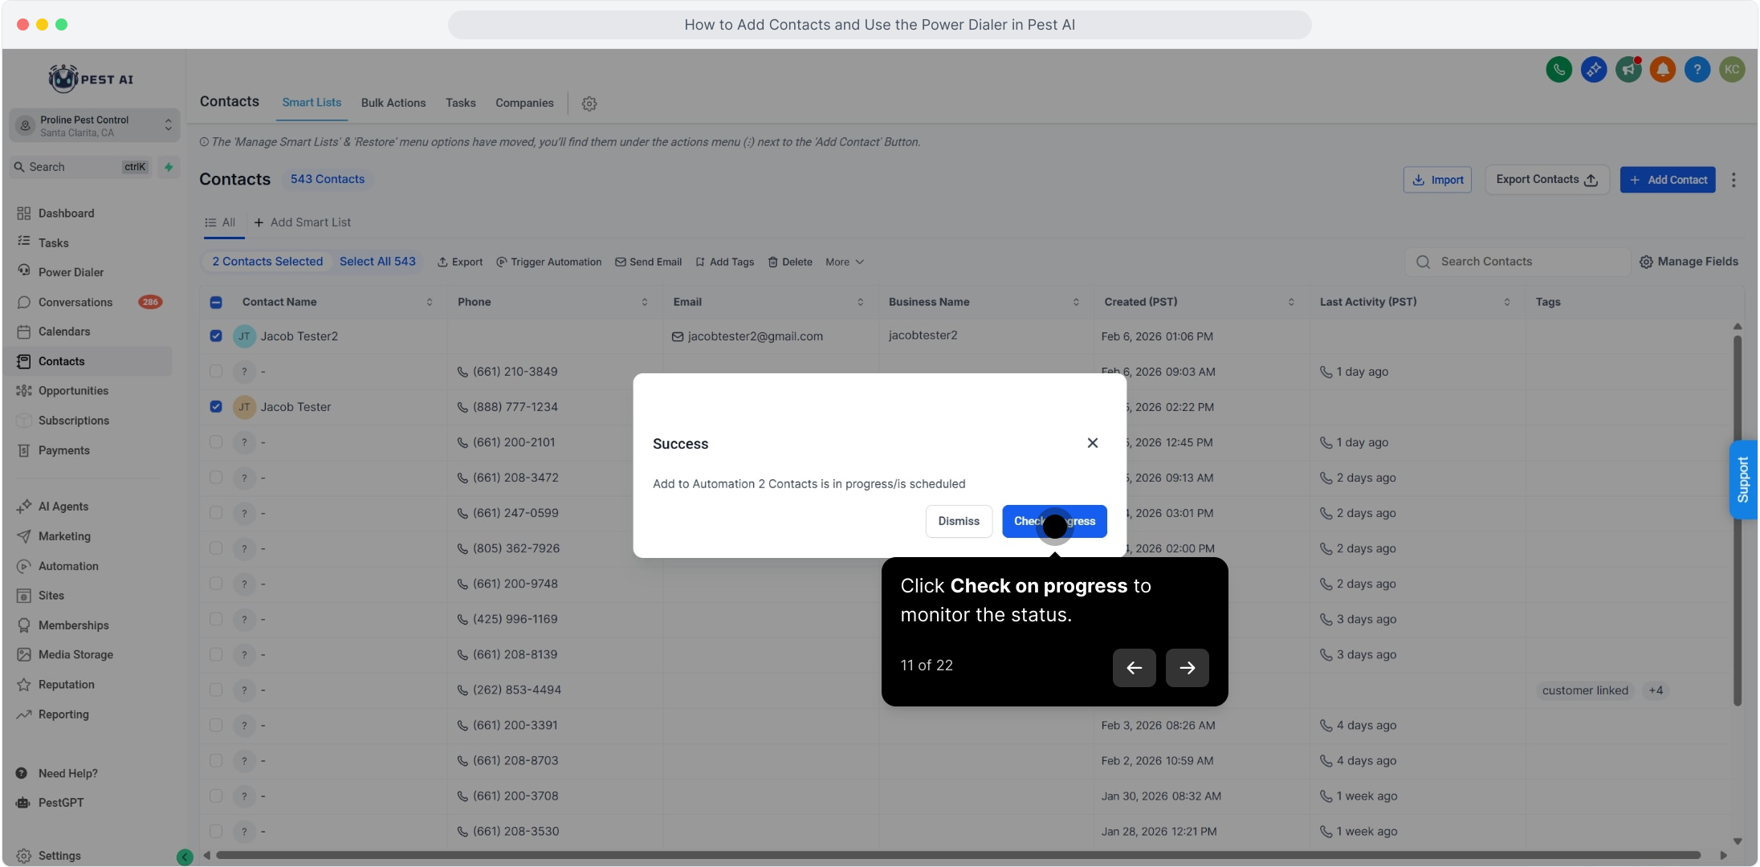Click the contacts settings gear icon

click(589, 104)
